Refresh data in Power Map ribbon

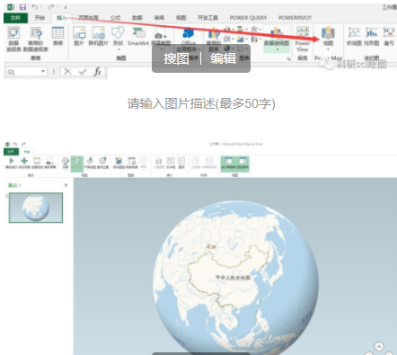(x=131, y=163)
